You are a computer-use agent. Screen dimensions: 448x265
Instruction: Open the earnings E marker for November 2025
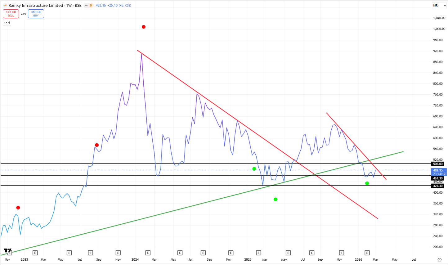[341, 253]
